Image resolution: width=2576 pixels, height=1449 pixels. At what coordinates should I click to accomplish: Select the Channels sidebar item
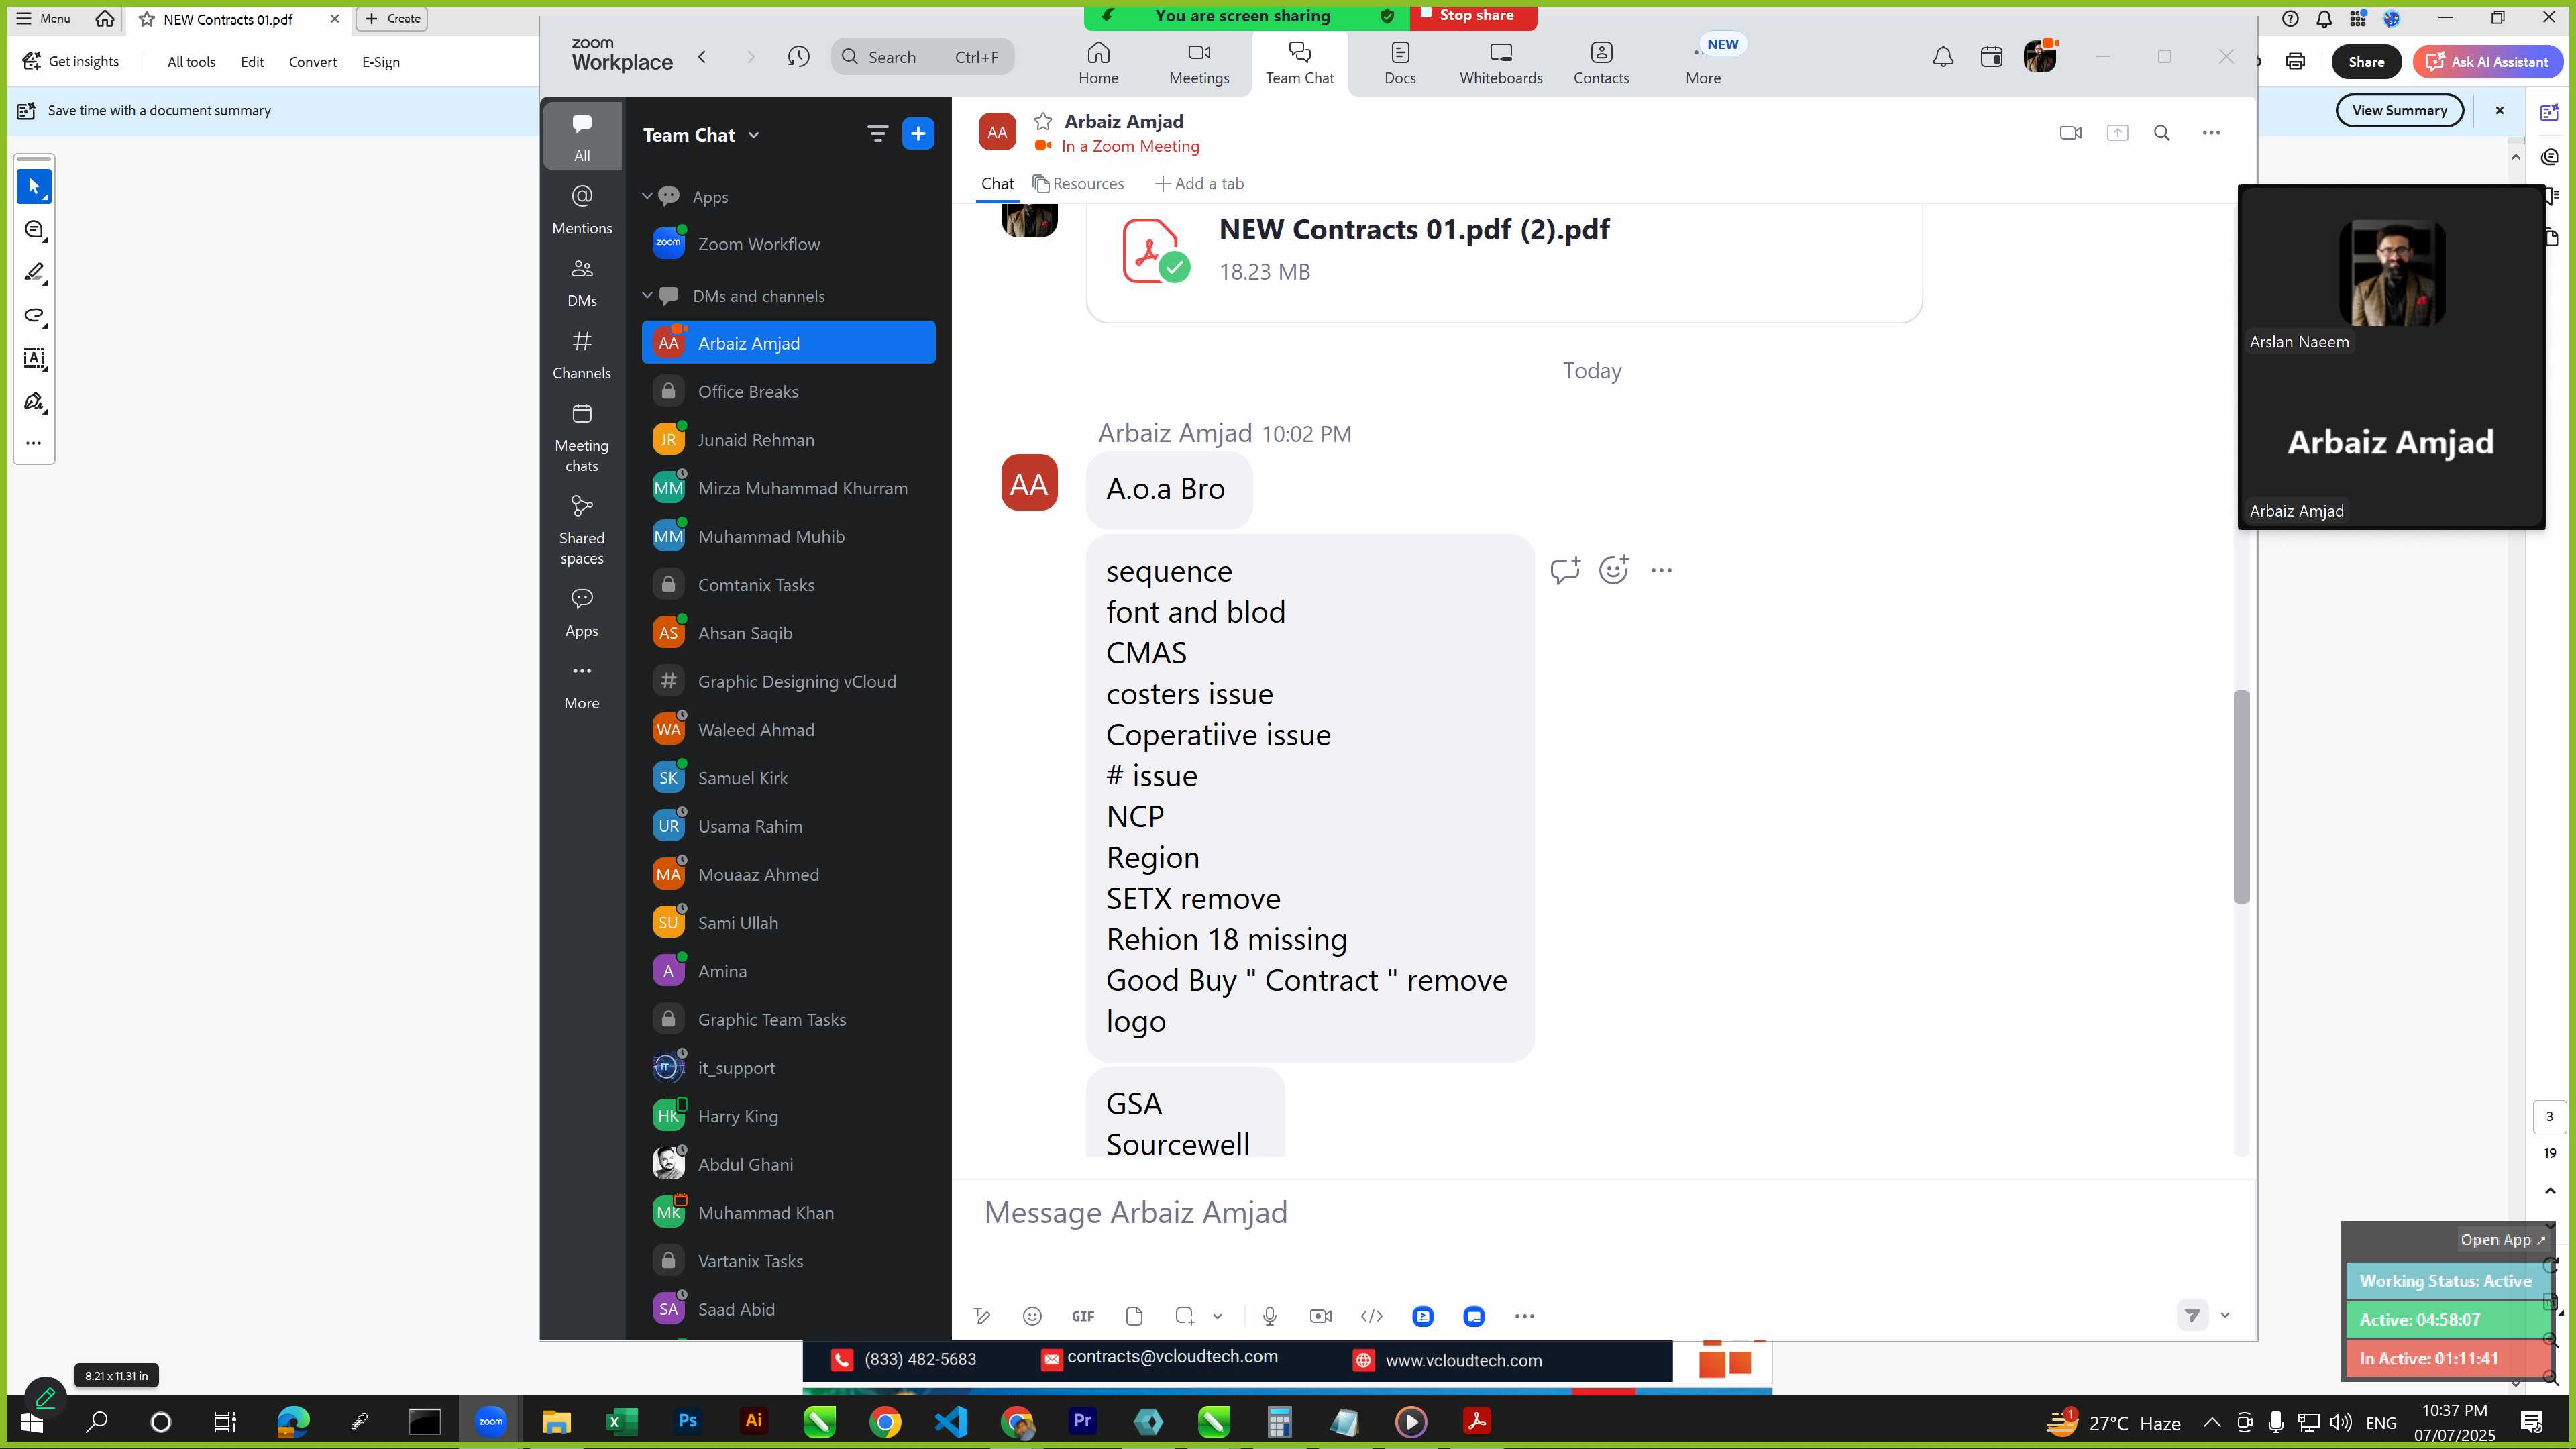[582, 356]
